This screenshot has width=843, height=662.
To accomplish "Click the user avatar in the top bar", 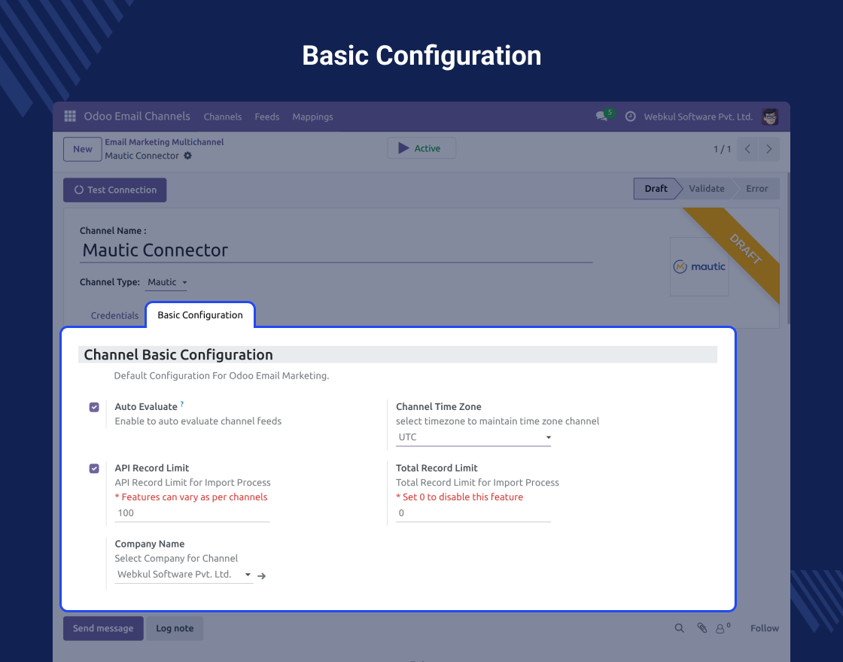I will tap(769, 117).
